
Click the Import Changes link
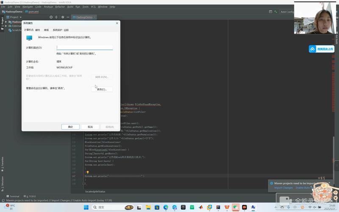(283, 187)
